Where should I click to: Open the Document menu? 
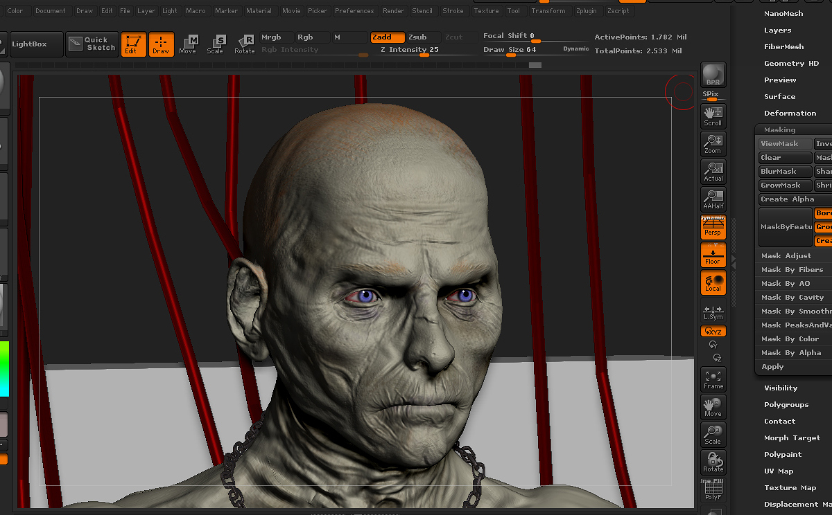(51, 11)
